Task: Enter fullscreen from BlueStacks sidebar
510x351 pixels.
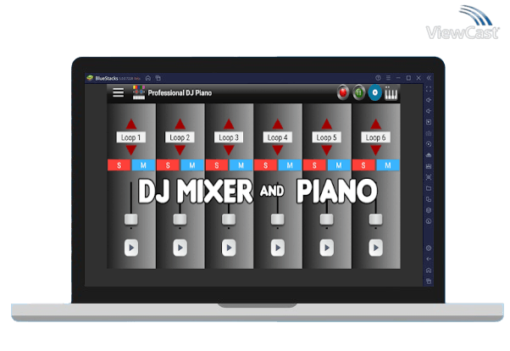Action: tap(429, 89)
